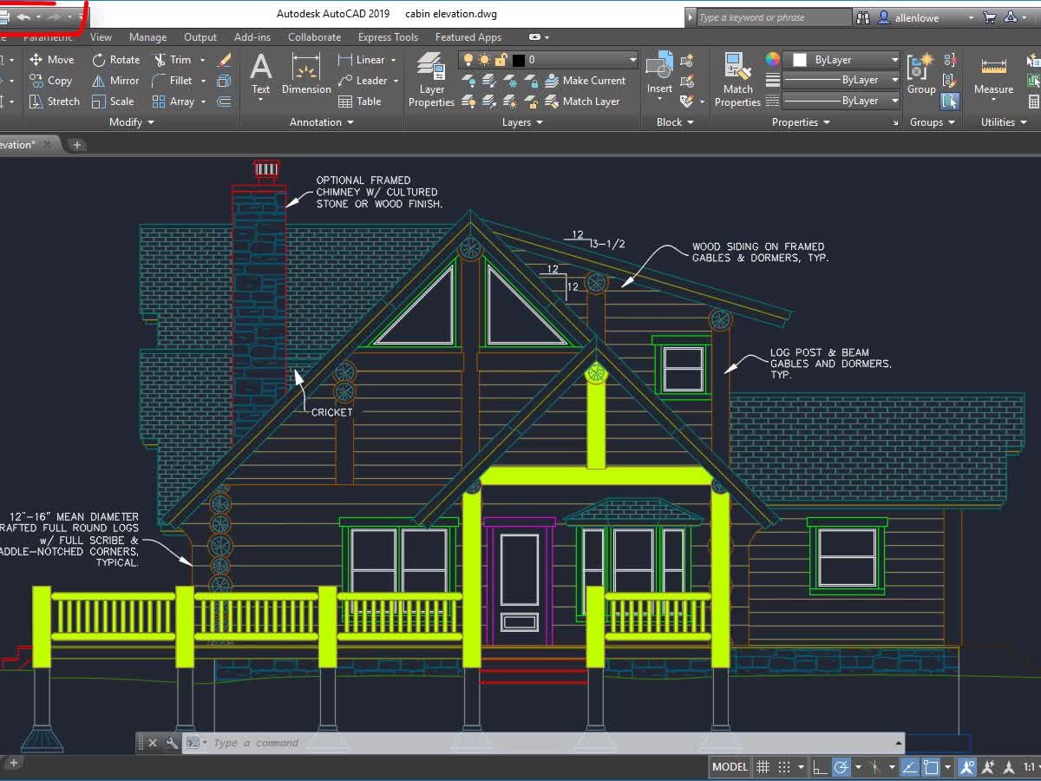Toggle group selection on/off in Groups panel

point(950,102)
